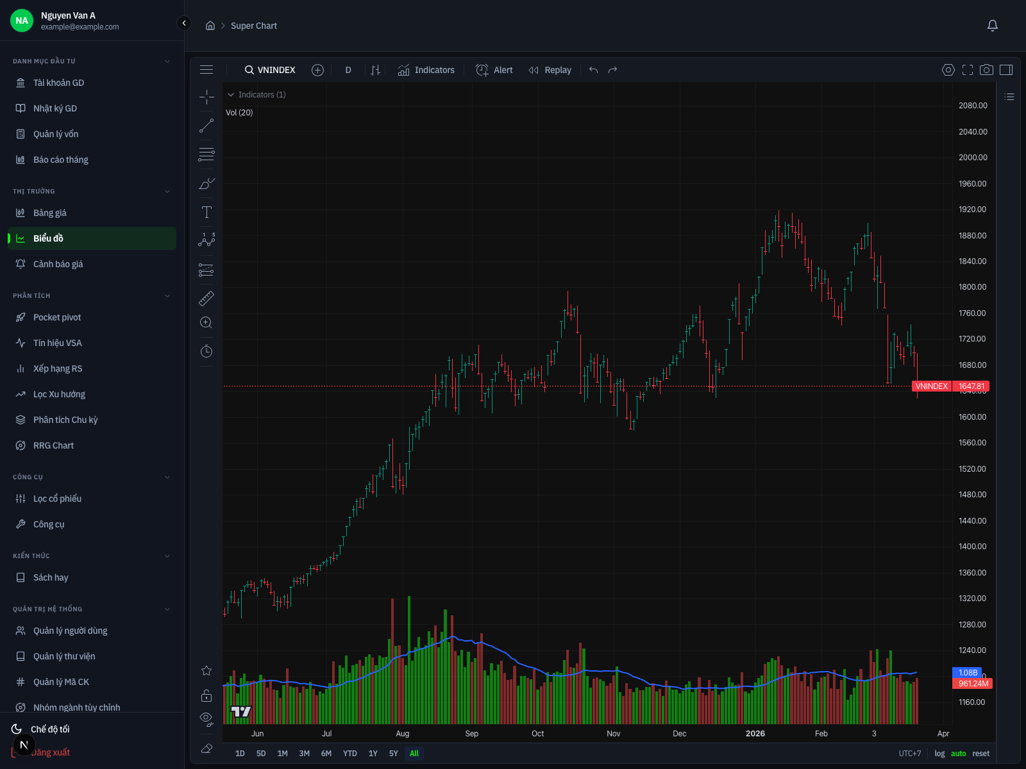The height and width of the screenshot is (769, 1026).
Task: Take a chart snapshot with camera icon
Action: pyautogui.click(x=987, y=70)
